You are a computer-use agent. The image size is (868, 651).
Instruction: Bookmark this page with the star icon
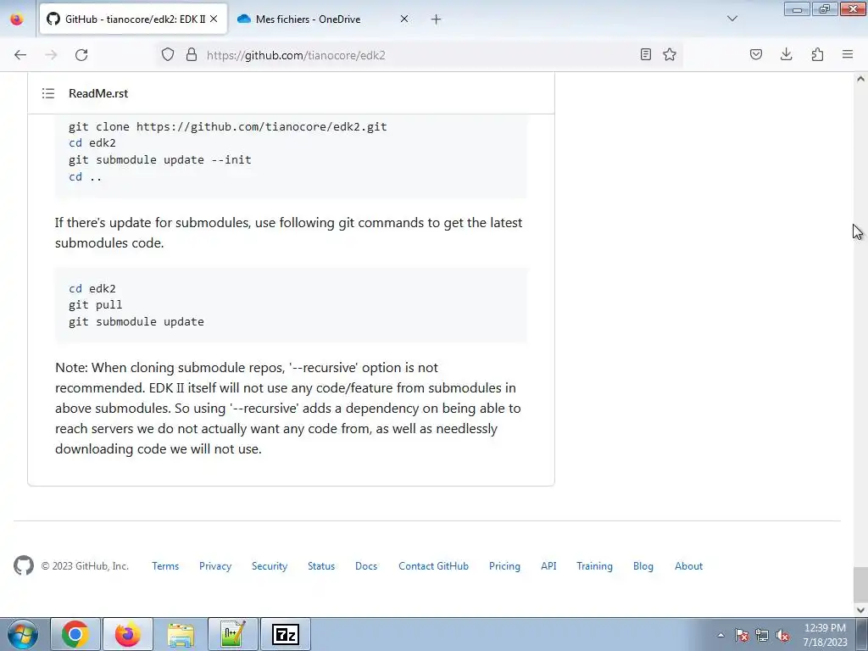click(x=670, y=54)
